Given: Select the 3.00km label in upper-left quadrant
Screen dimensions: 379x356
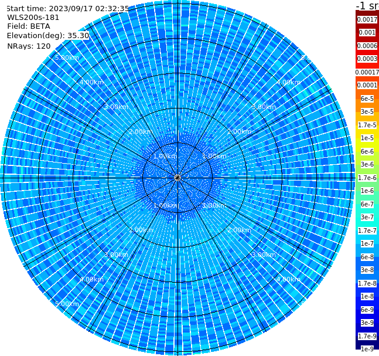Looking at the screenshot, I should point(116,107).
